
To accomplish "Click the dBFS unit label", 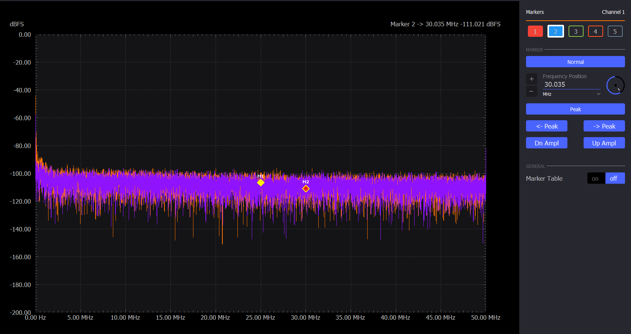I will (x=17, y=24).
